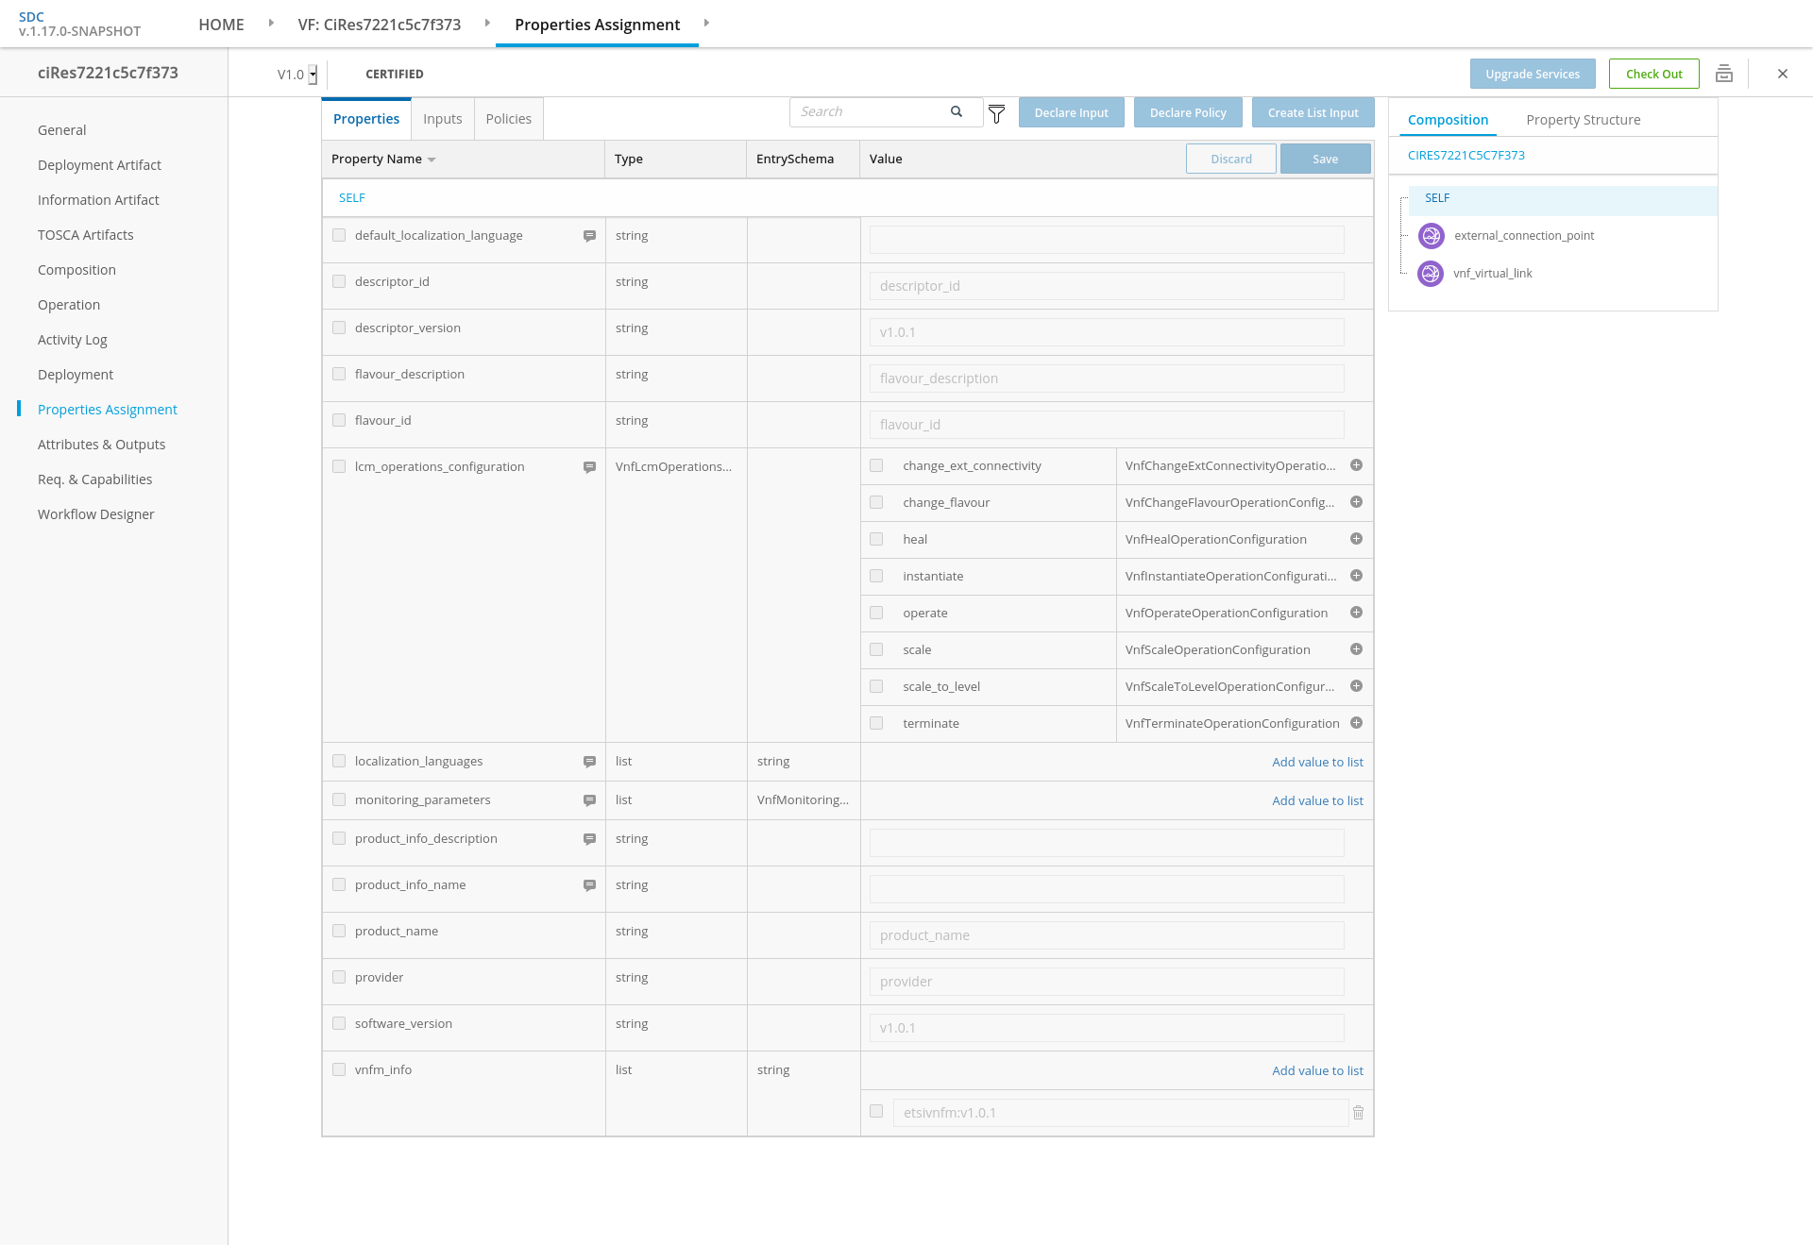Open breadcrumb arrow after Properties Assignment
The image size is (1813, 1245).
pos(706,23)
